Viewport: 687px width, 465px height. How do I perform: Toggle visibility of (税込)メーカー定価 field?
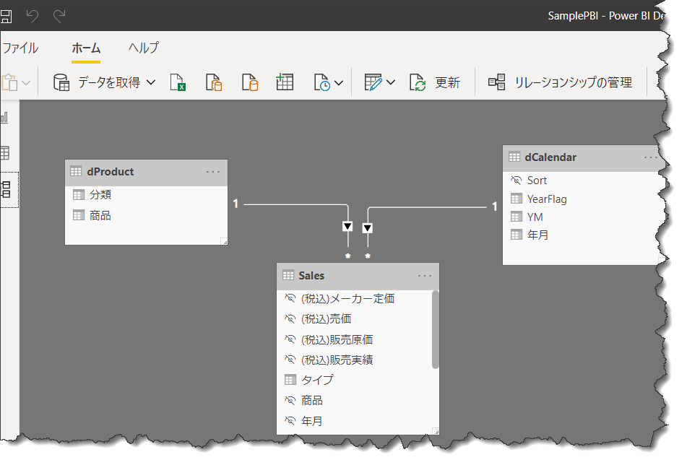tap(290, 299)
